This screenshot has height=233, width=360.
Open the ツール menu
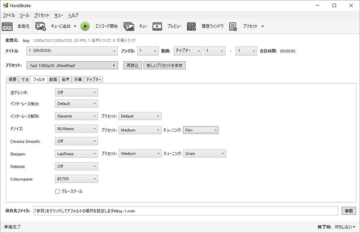pos(24,15)
